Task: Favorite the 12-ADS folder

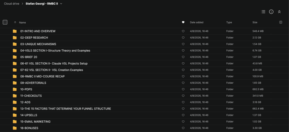Action: [183, 102]
